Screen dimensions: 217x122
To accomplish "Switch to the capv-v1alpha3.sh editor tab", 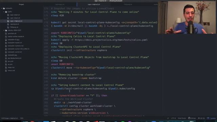I will pyautogui.click(x=94, y=4).
